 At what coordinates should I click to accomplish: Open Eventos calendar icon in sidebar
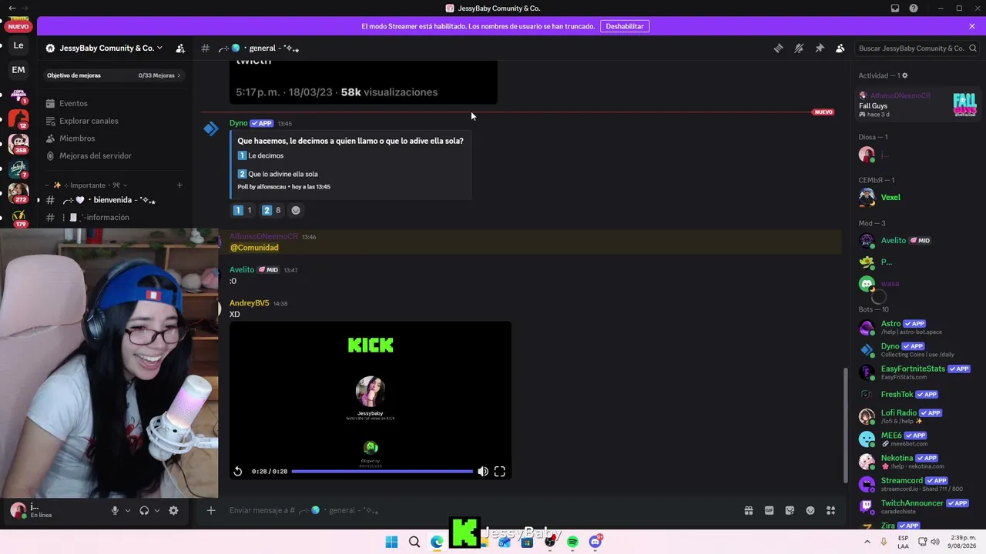(51, 103)
